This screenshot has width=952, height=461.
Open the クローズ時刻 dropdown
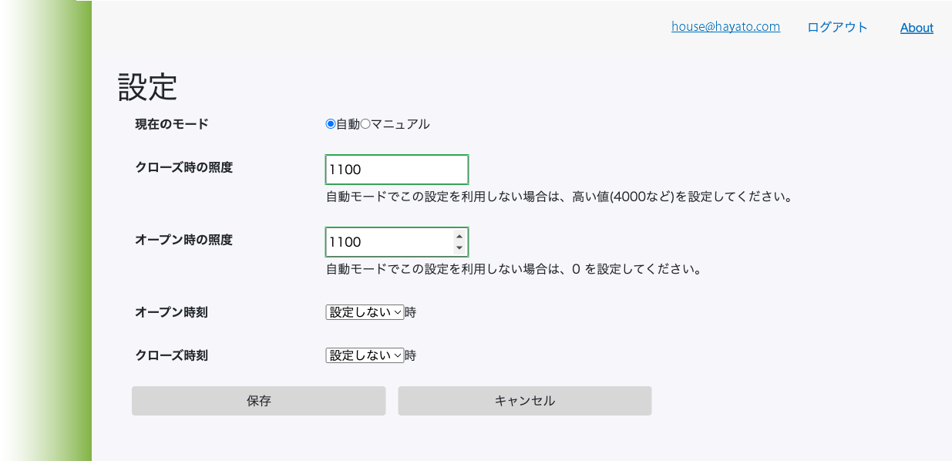tap(365, 355)
